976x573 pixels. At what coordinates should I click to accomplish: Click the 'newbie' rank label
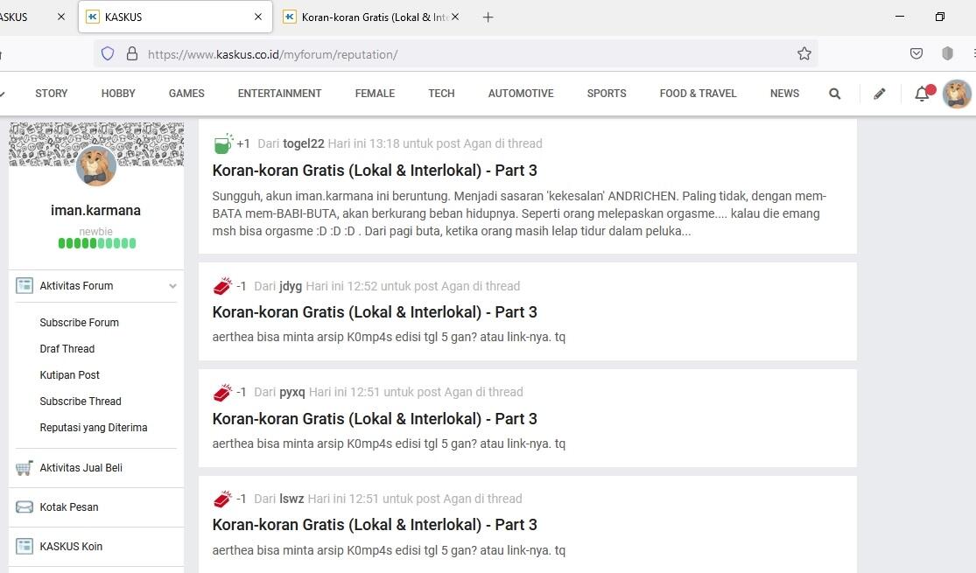click(96, 232)
